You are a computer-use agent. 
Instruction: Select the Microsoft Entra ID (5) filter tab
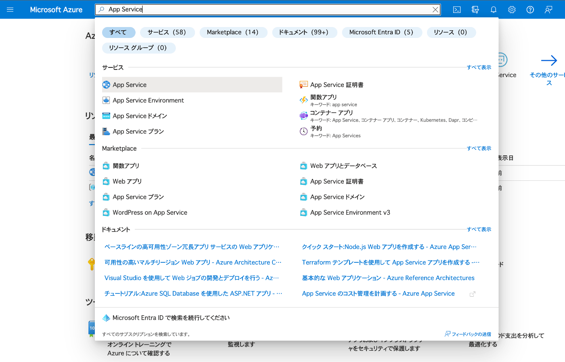(x=382, y=32)
